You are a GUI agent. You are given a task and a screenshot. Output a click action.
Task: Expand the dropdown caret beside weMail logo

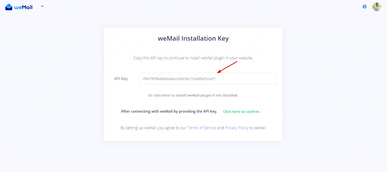point(42,7)
